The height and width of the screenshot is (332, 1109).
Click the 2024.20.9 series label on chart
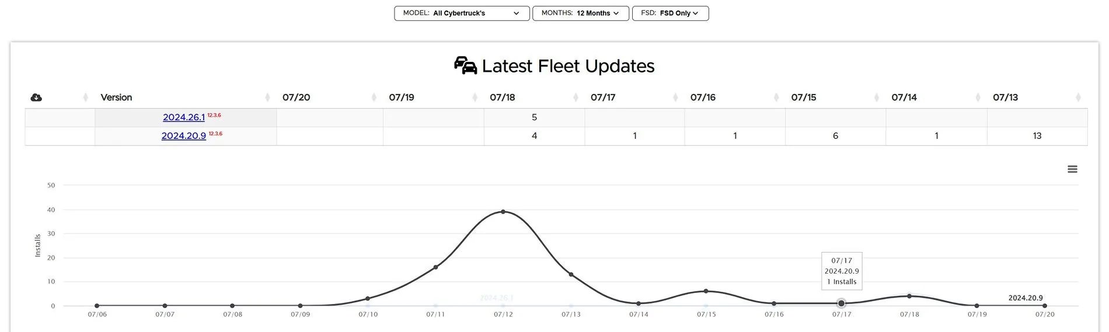coord(1026,298)
